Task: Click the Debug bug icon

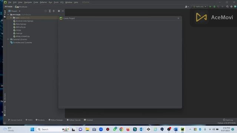Action: point(214,7)
